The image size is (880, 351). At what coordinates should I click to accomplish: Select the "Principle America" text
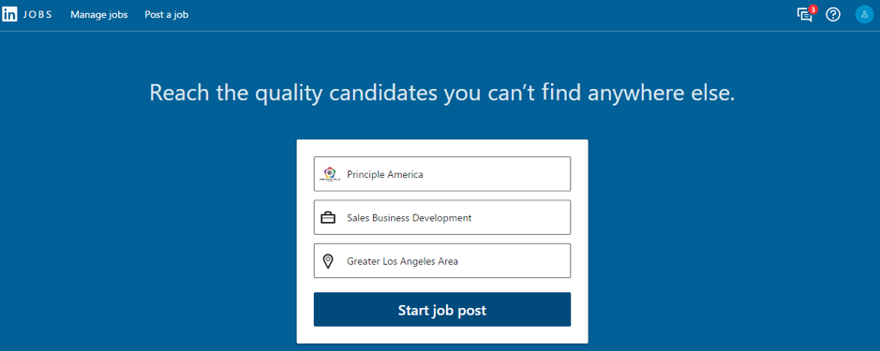[x=385, y=174]
